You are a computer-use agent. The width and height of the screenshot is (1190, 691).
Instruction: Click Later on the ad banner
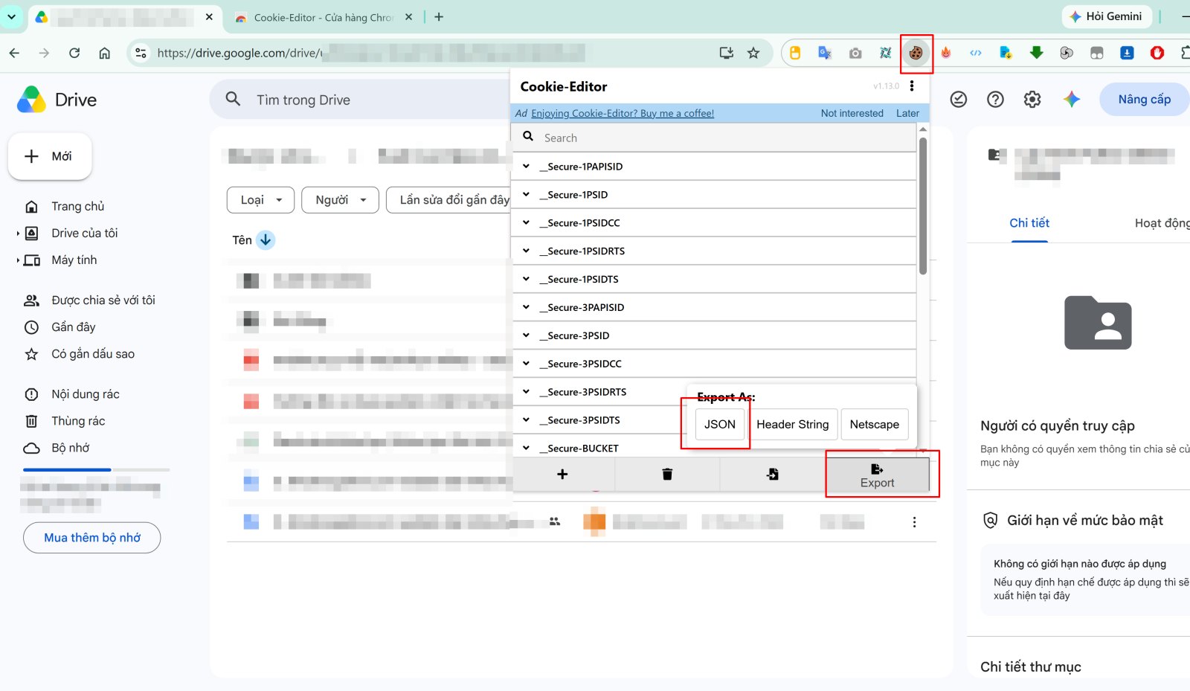(x=907, y=113)
